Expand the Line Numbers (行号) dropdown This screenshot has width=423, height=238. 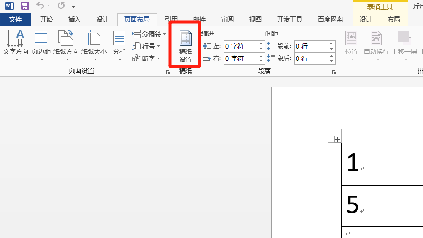(146, 46)
